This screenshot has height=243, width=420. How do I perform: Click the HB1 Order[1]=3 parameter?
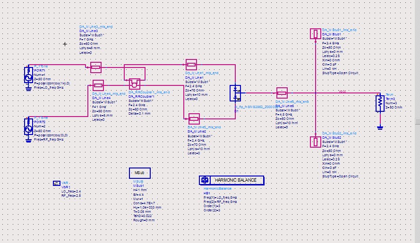point(212,206)
